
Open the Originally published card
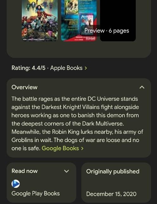116,182
